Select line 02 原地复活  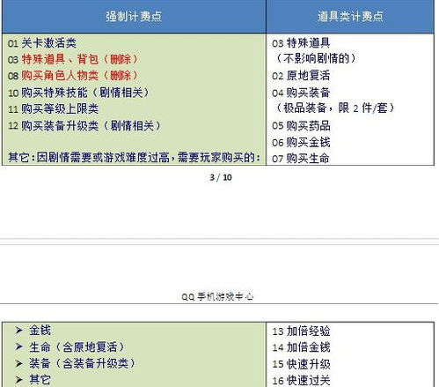(x=301, y=76)
